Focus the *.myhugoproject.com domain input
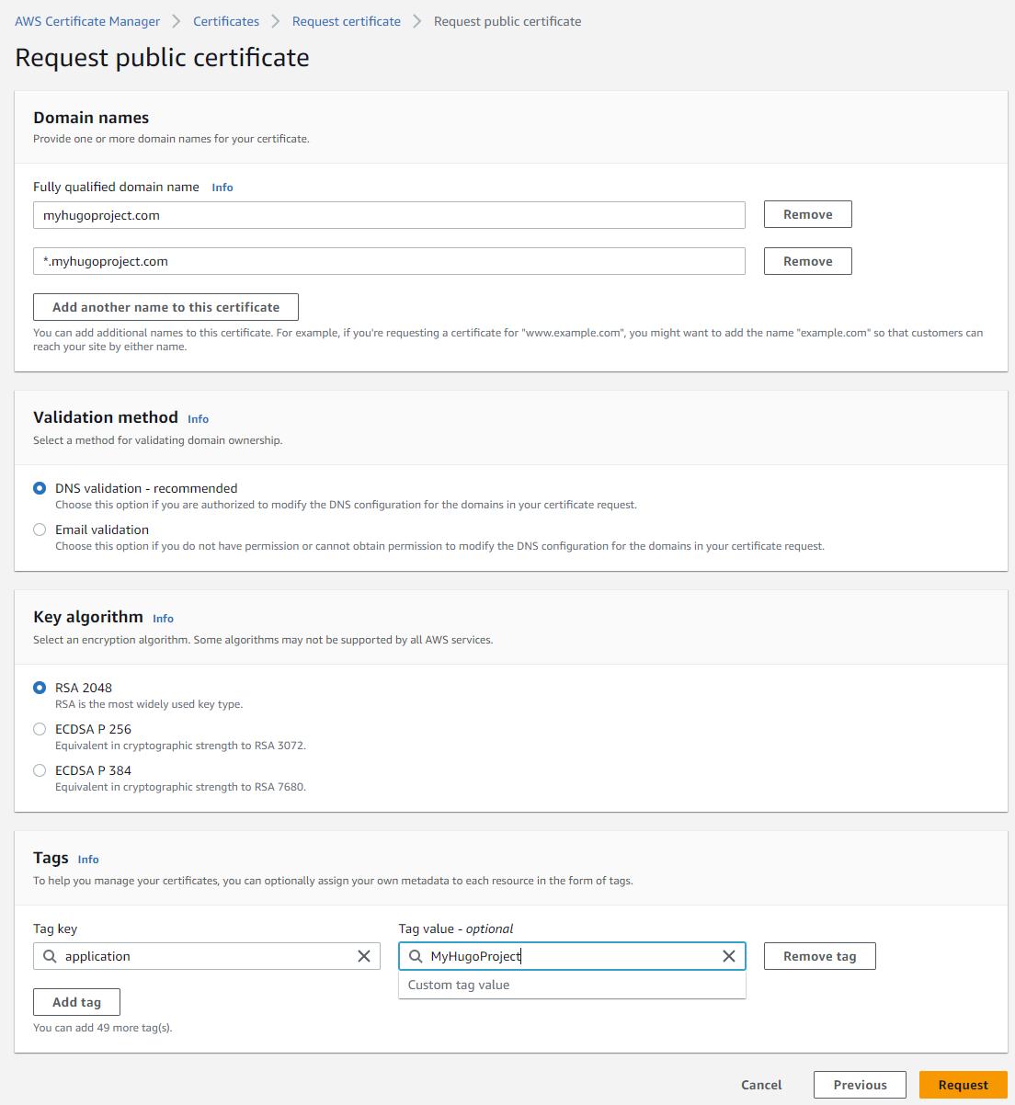The height and width of the screenshot is (1105, 1015). click(x=389, y=261)
